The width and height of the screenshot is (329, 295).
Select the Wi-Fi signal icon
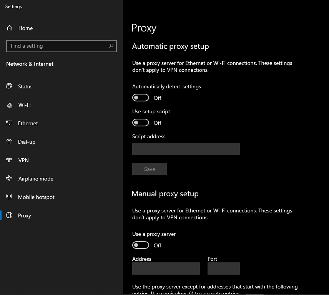point(9,105)
